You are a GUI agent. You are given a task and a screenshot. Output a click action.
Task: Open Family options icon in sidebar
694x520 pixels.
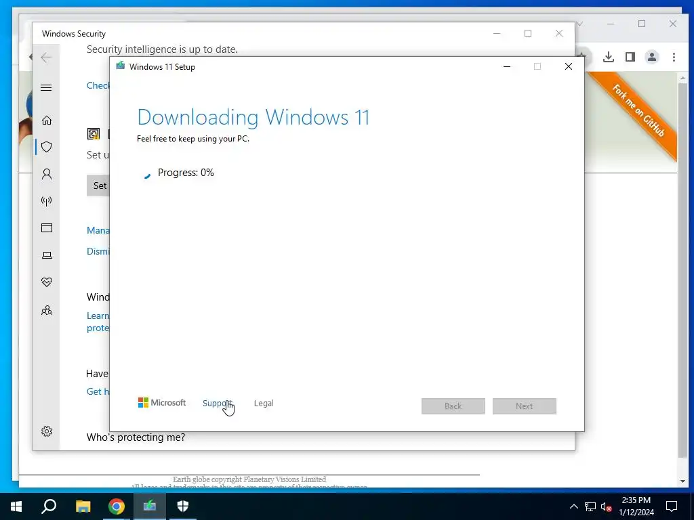pyautogui.click(x=47, y=310)
